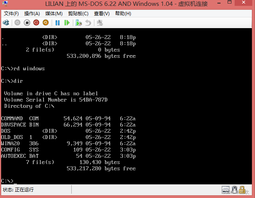This screenshot has height=198, width=255.
Task: Save VM state with orange power icon
Action: [46, 23]
